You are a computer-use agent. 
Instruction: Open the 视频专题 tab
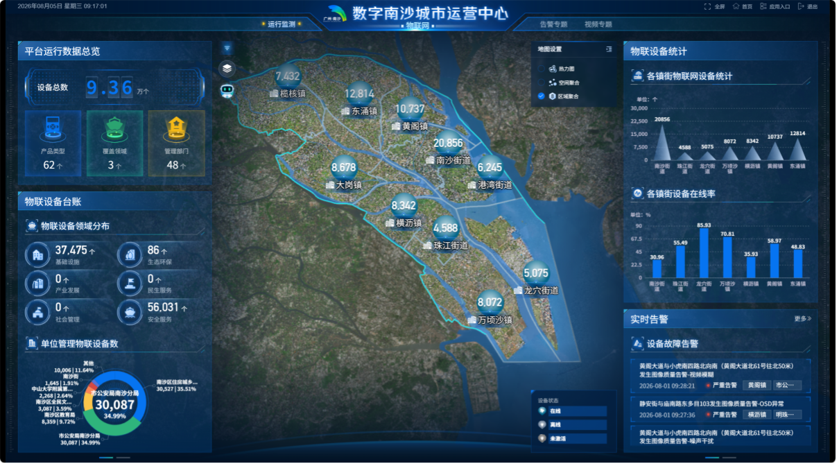598,24
